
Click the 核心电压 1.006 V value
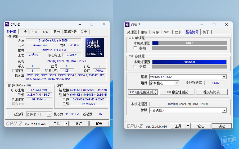coord(72,55)
